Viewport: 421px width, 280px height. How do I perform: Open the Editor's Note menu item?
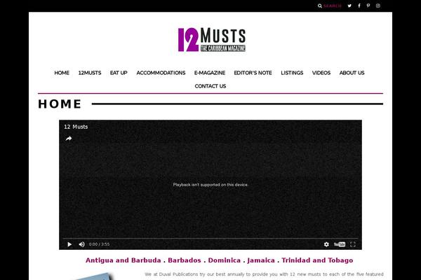click(253, 73)
